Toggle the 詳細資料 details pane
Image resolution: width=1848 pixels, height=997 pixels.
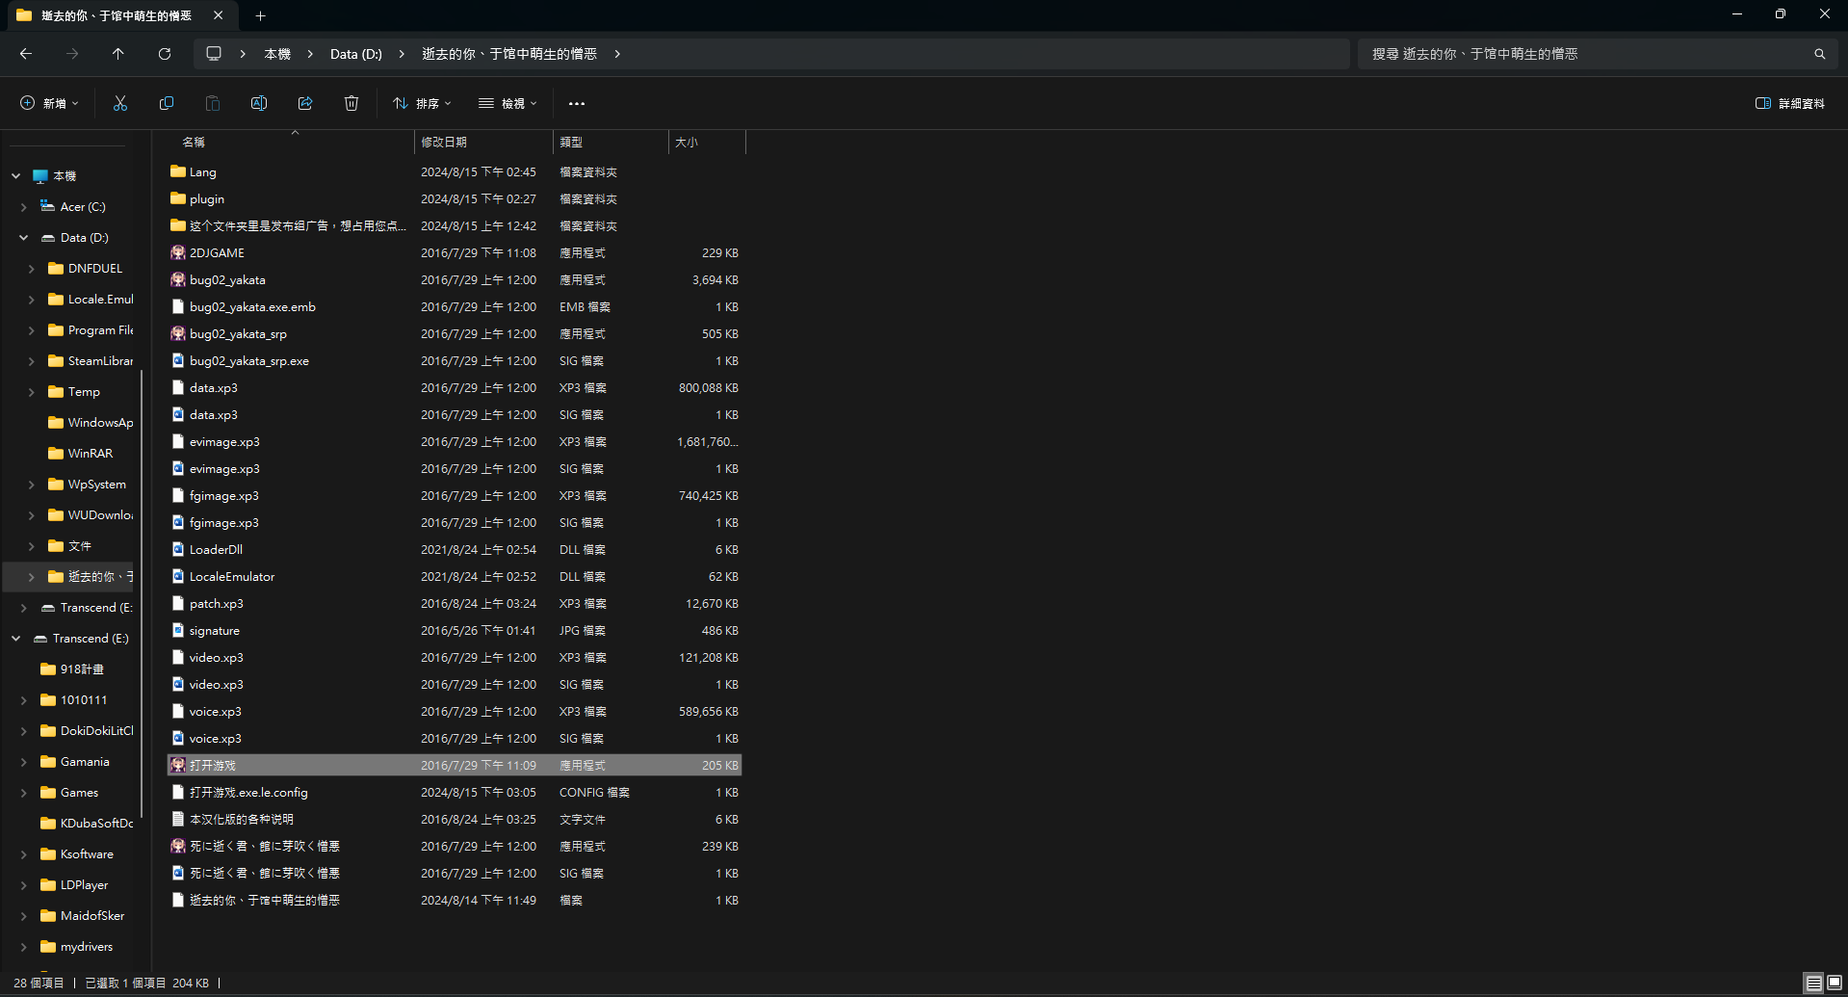point(1789,103)
